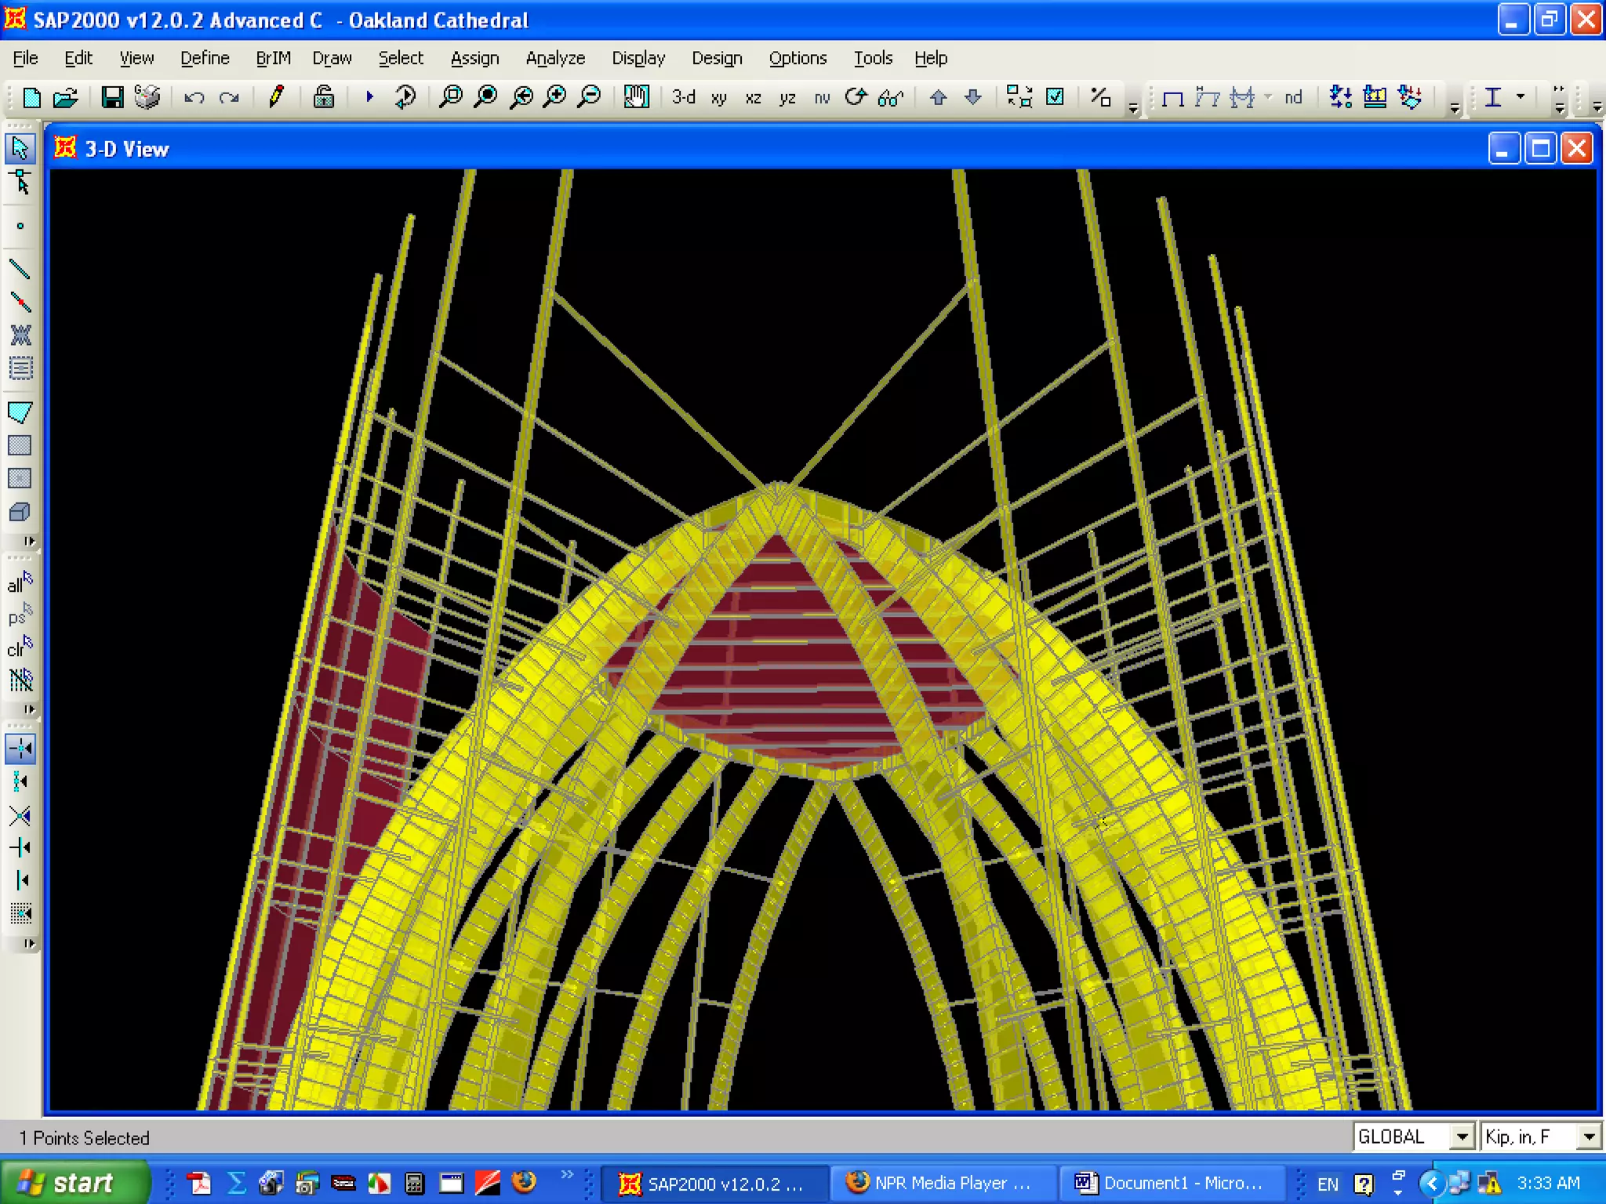
Task: Click the Perspective Toggle glasses icon
Action: pos(891,97)
